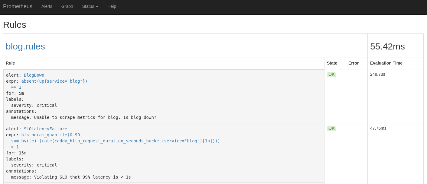Click the 55.42ms group evaluation time

(387, 46)
